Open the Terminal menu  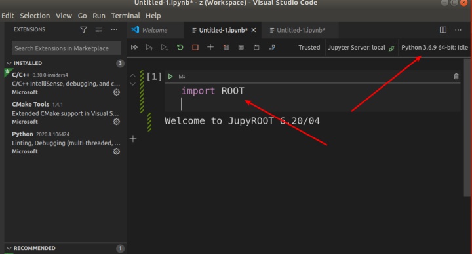[125, 16]
